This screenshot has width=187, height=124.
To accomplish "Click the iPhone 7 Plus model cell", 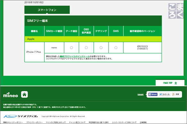I will click(35, 52).
